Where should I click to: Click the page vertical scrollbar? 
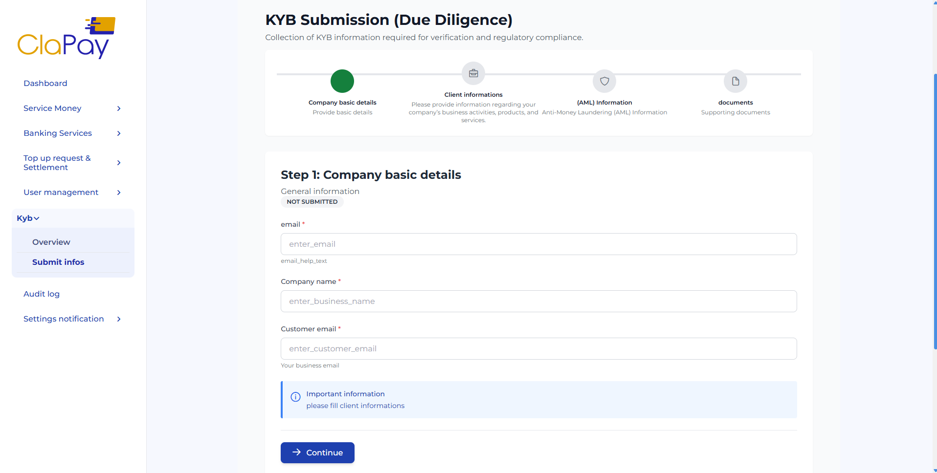[x=935, y=210]
